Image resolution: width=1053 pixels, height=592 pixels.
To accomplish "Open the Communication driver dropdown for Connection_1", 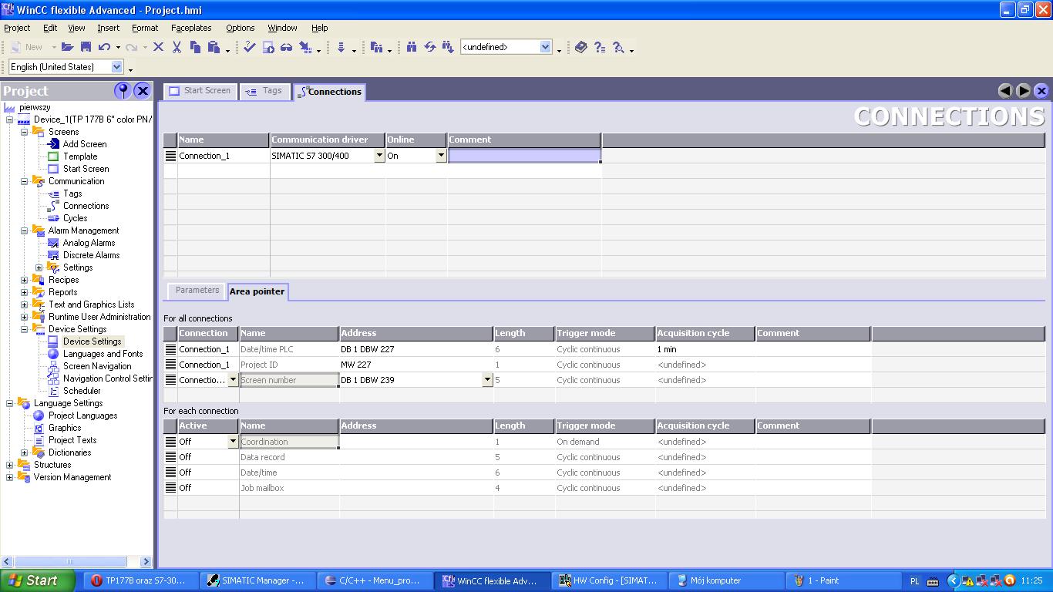I will click(379, 156).
